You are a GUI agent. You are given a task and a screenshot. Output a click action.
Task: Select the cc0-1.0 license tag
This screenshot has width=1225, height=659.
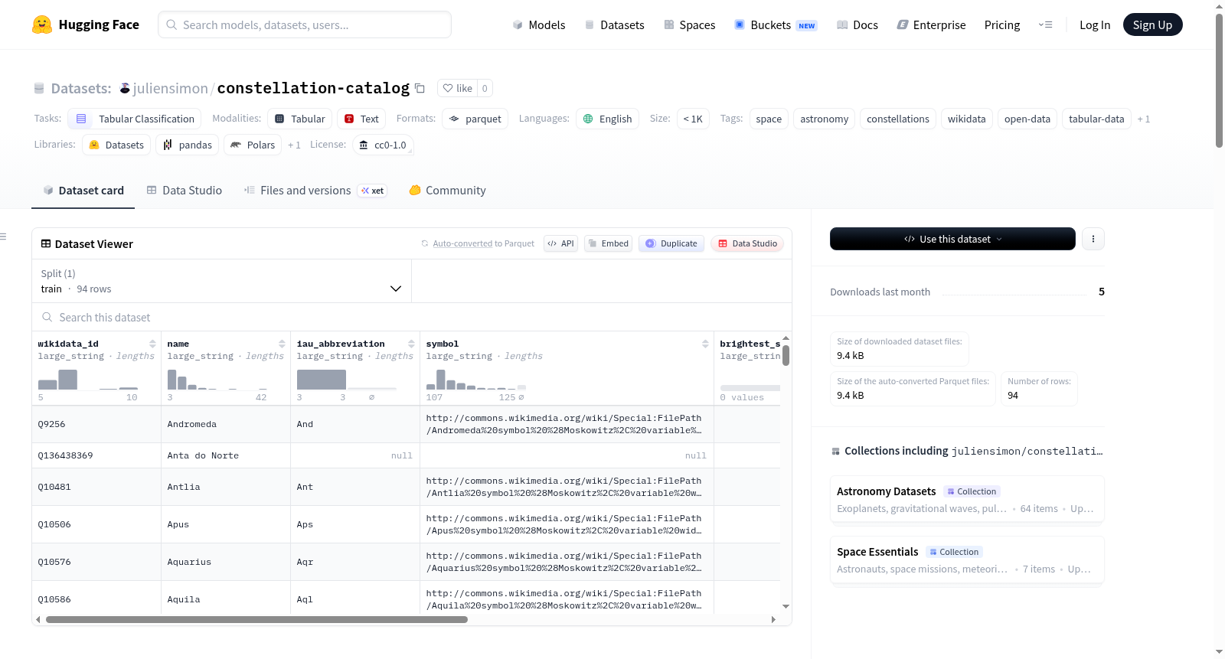pos(383,145)
